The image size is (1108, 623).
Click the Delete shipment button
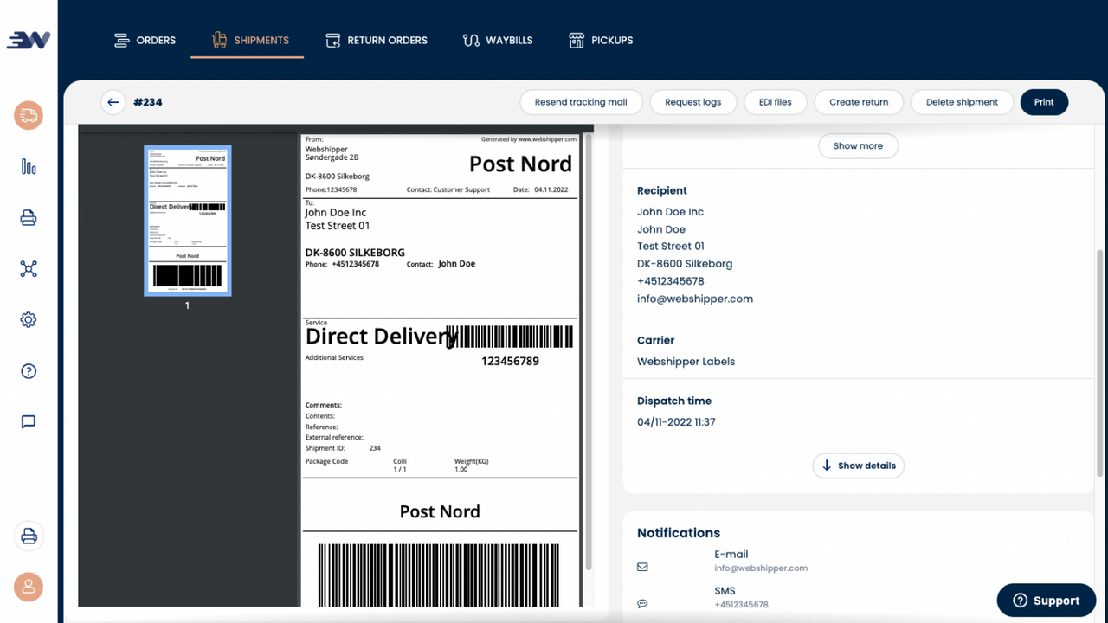click(962, 102)
